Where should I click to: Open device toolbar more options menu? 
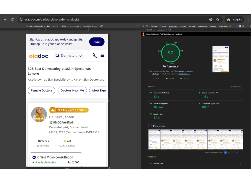pos(138,26)
